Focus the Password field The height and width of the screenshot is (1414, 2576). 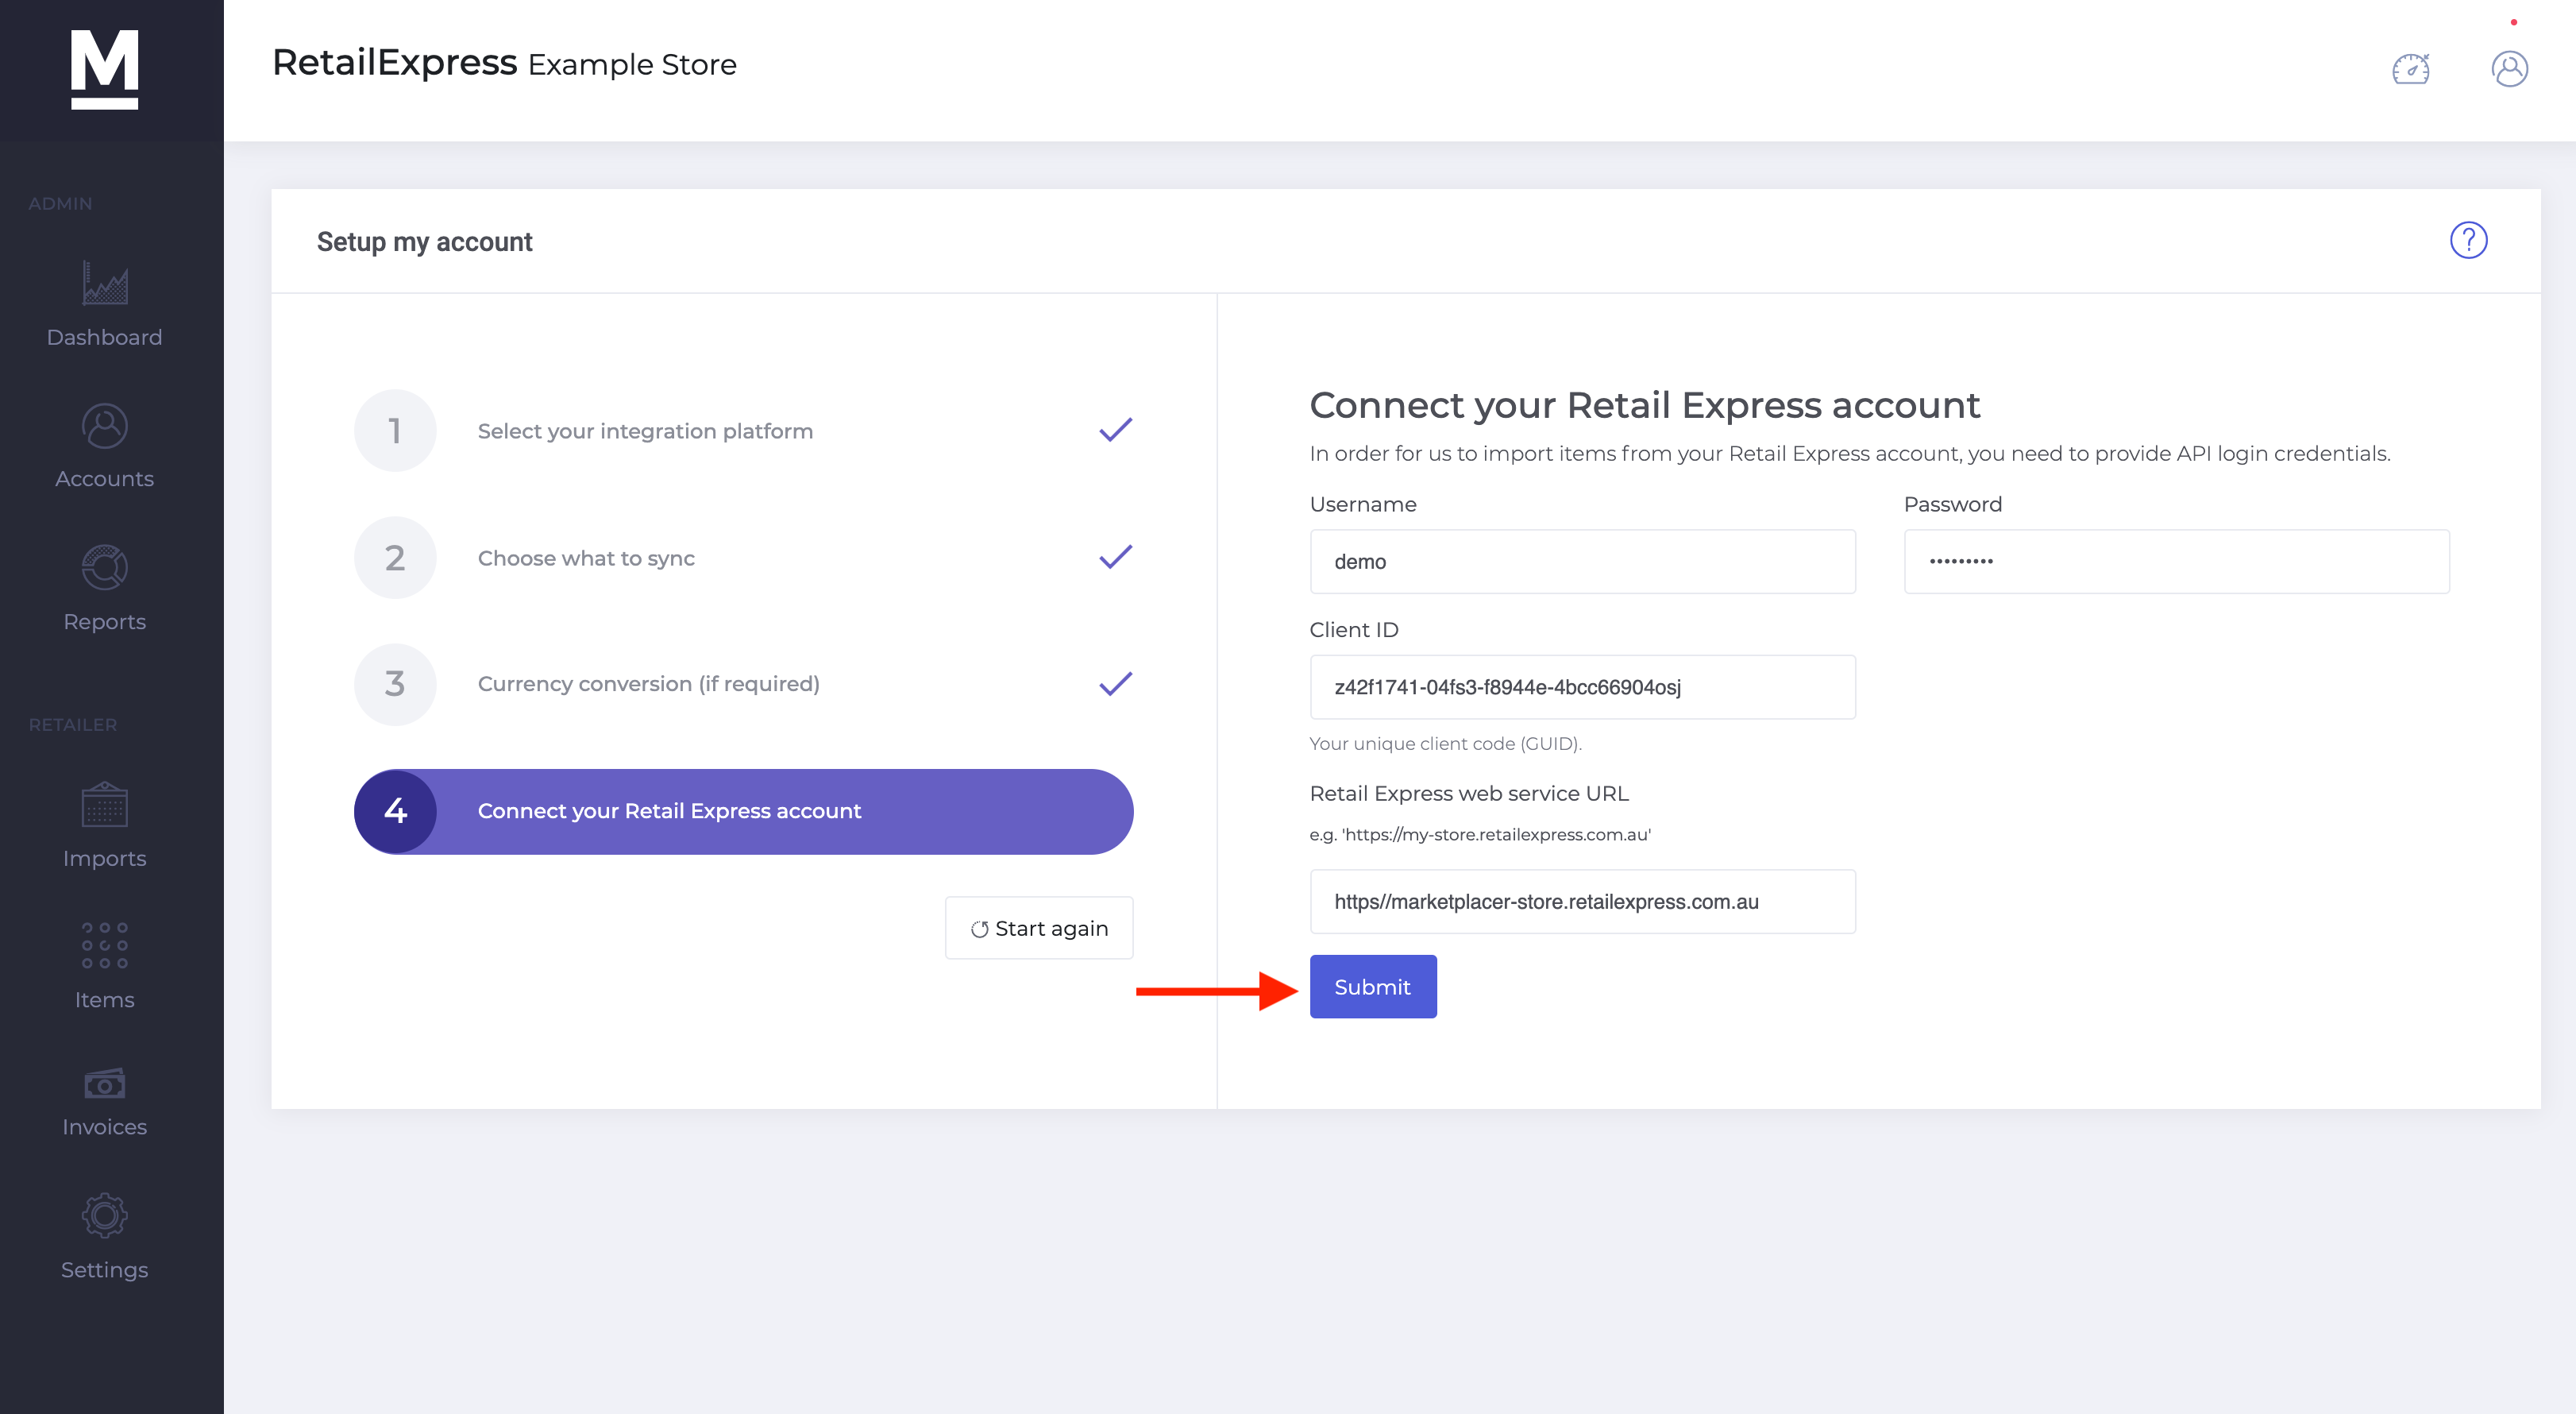tap(2177, 562)
